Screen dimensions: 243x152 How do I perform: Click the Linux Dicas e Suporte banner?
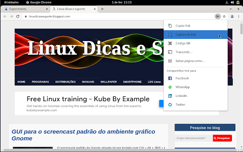point(89,54)
